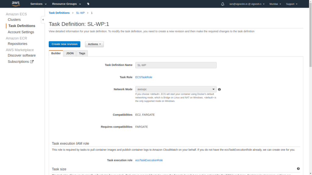Click the AWS logo home icon
The image size is (312, 175).
[16, 4]
